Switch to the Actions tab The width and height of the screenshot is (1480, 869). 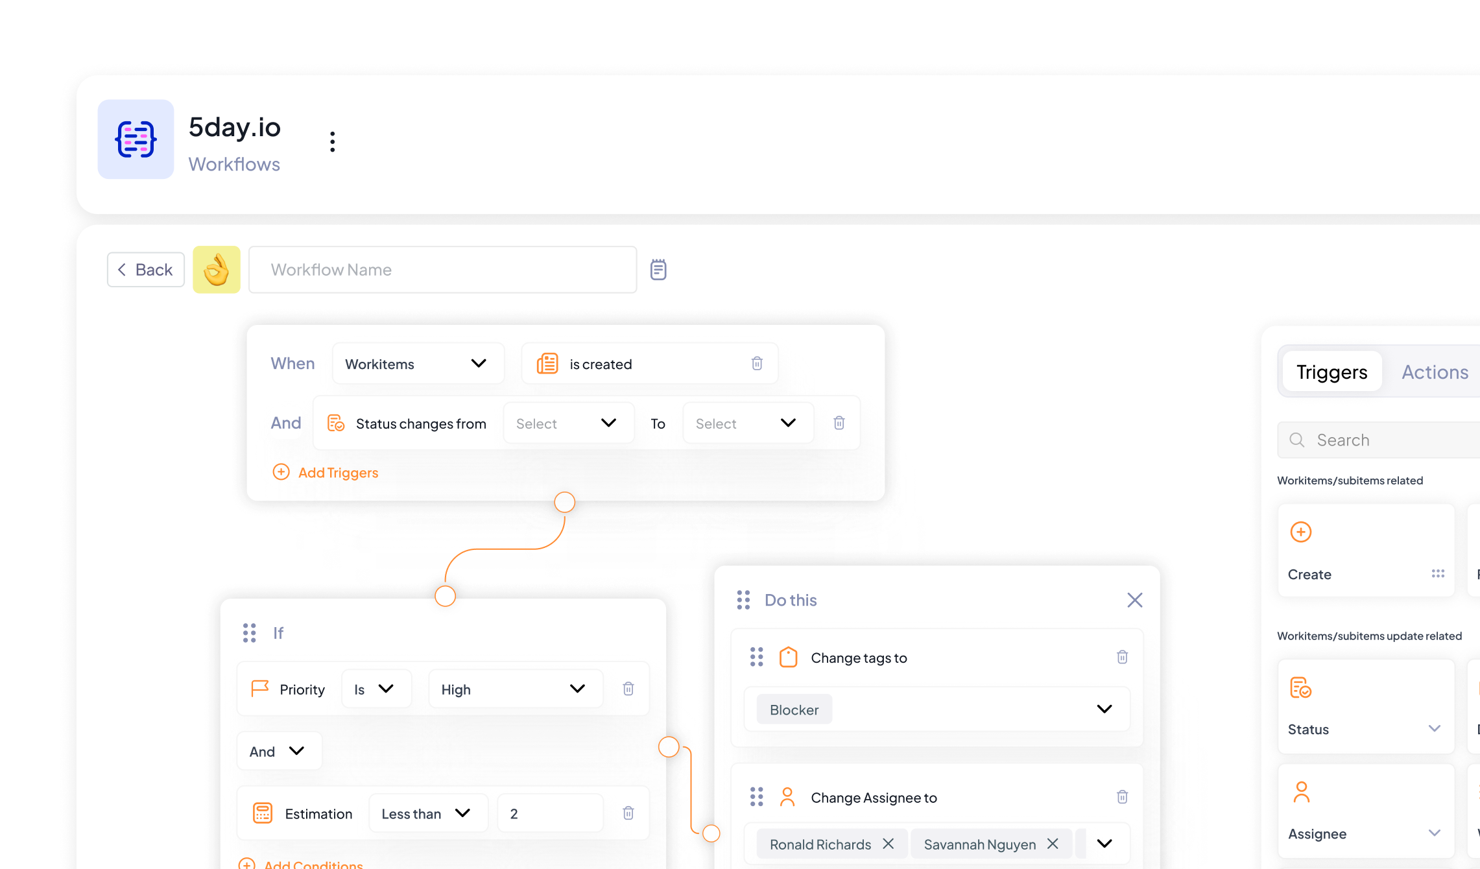(x=1435, y=372)
